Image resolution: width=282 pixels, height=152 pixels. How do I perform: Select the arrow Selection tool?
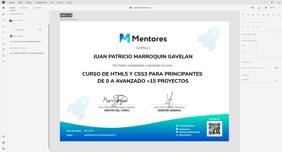(x=4, y=14)
